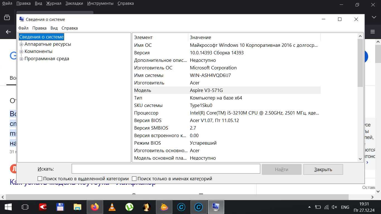Click the Искать search input field
This screenshot has height=214, width=381.
coord(166,169)
